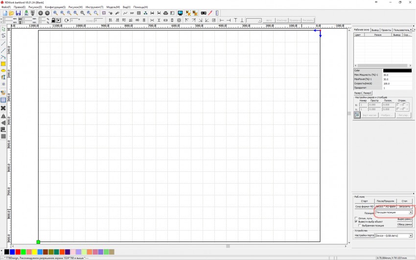Choose the Edit node tool
The width and height of the screenshot is (416, 260).
3,36
